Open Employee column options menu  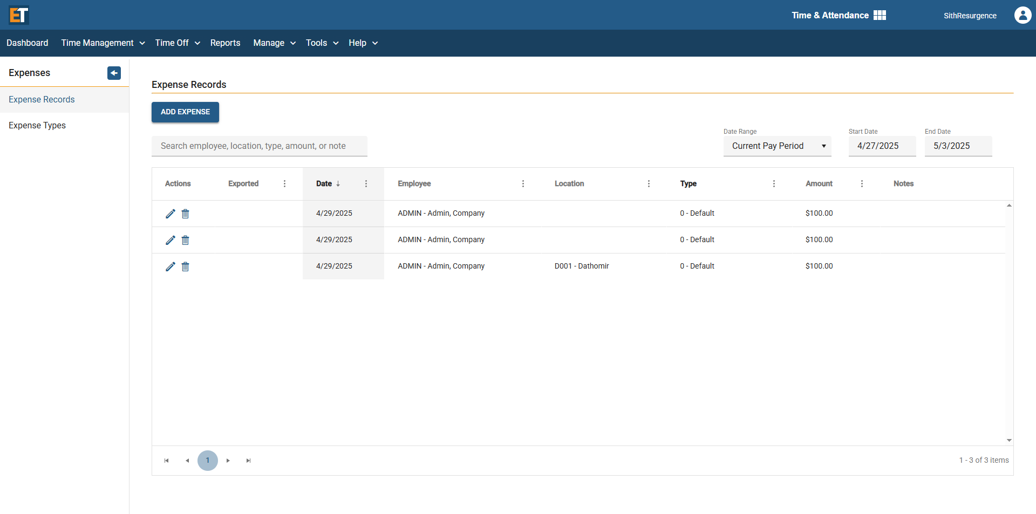[523, 184]
